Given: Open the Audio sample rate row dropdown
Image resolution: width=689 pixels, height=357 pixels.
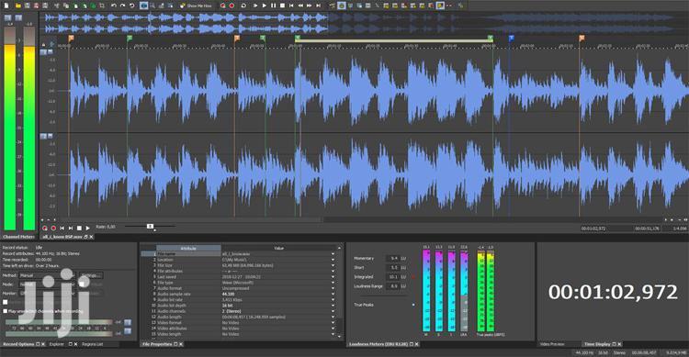Looking at the screenshot, I should coord(333,295).
